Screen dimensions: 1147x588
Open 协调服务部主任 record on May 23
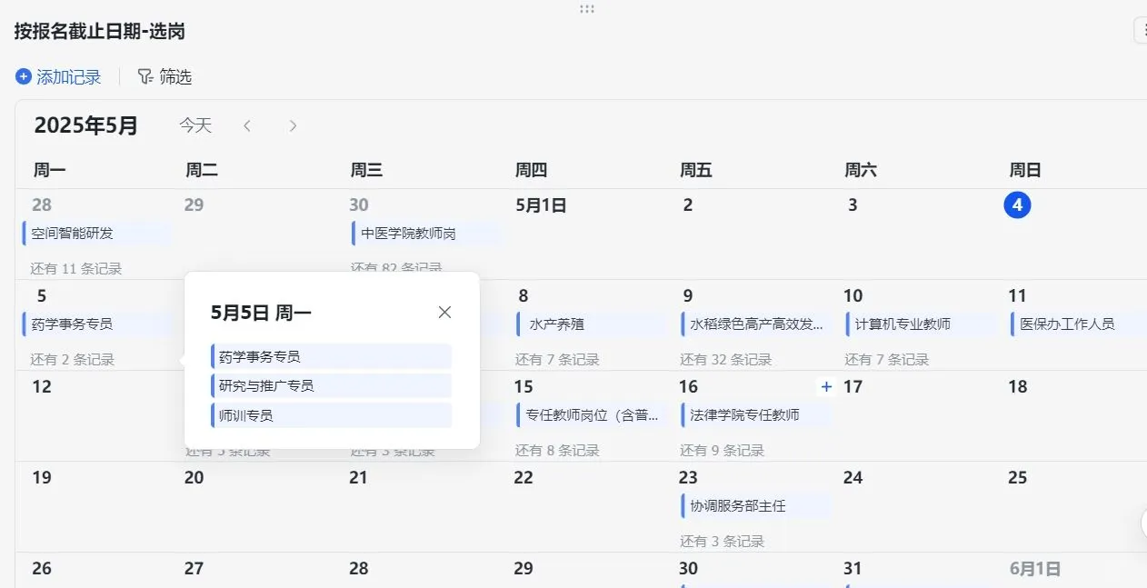[x=756, y=506]
